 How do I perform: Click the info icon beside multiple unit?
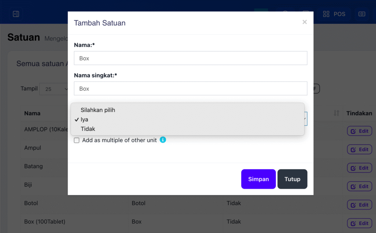coord(163,140)
